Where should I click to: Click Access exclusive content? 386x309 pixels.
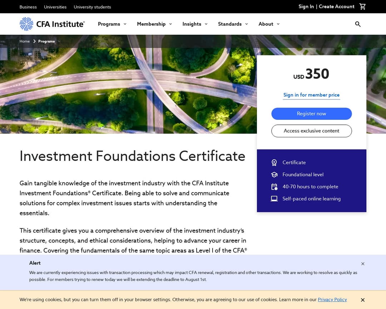pyautogui.click(x=311, y=131)
